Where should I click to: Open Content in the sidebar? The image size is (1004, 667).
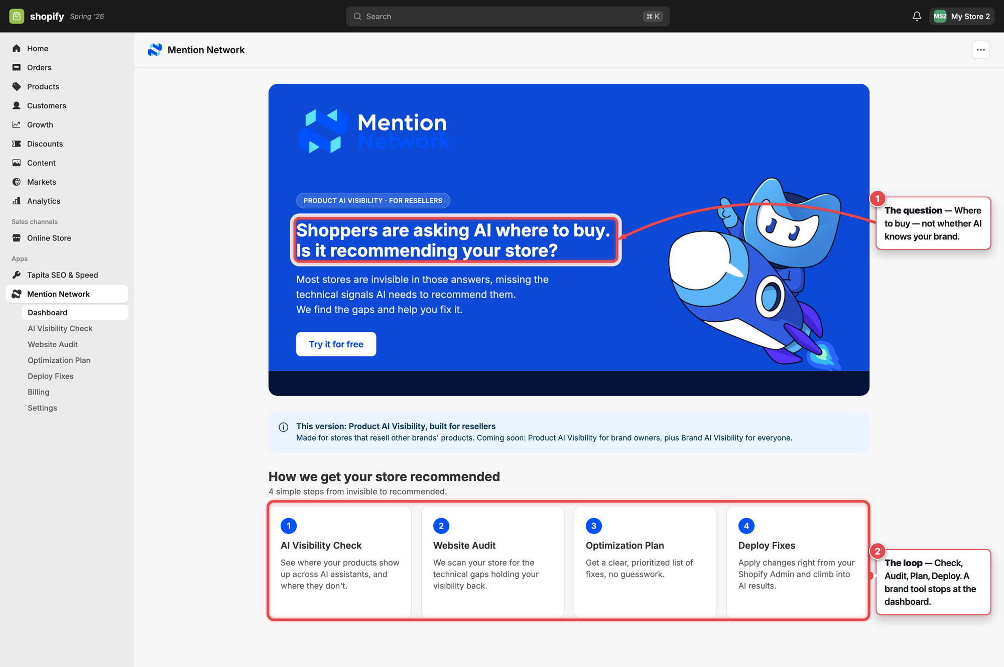pos(67,163)
